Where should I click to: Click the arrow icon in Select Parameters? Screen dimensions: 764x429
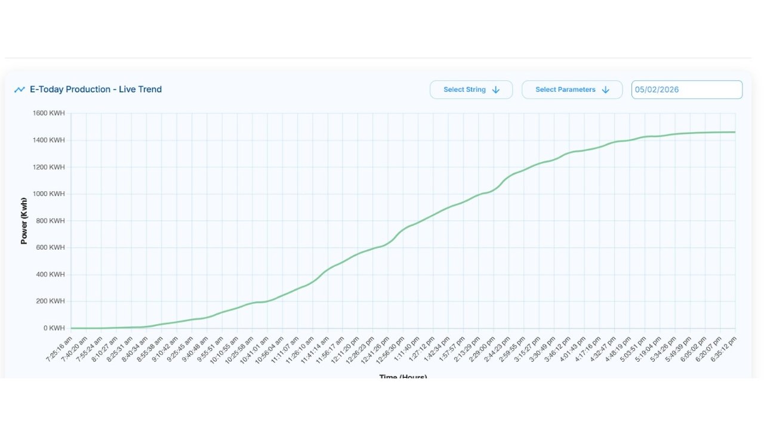pyautogui.click(x=606, y=89)
